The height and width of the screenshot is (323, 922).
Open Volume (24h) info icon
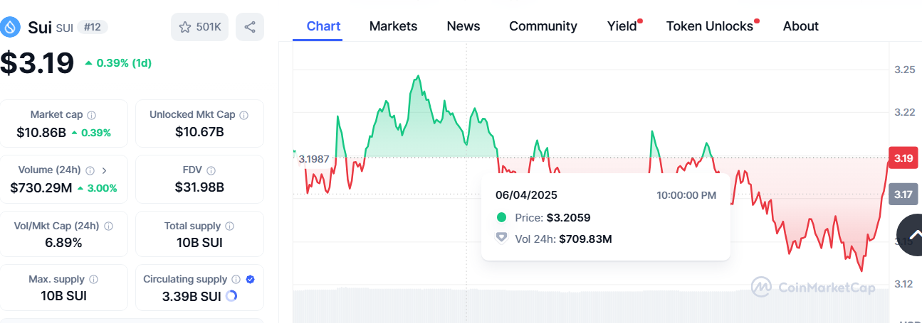tap(90, 170)
